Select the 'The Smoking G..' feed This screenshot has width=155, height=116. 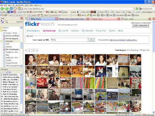point(12,50)
